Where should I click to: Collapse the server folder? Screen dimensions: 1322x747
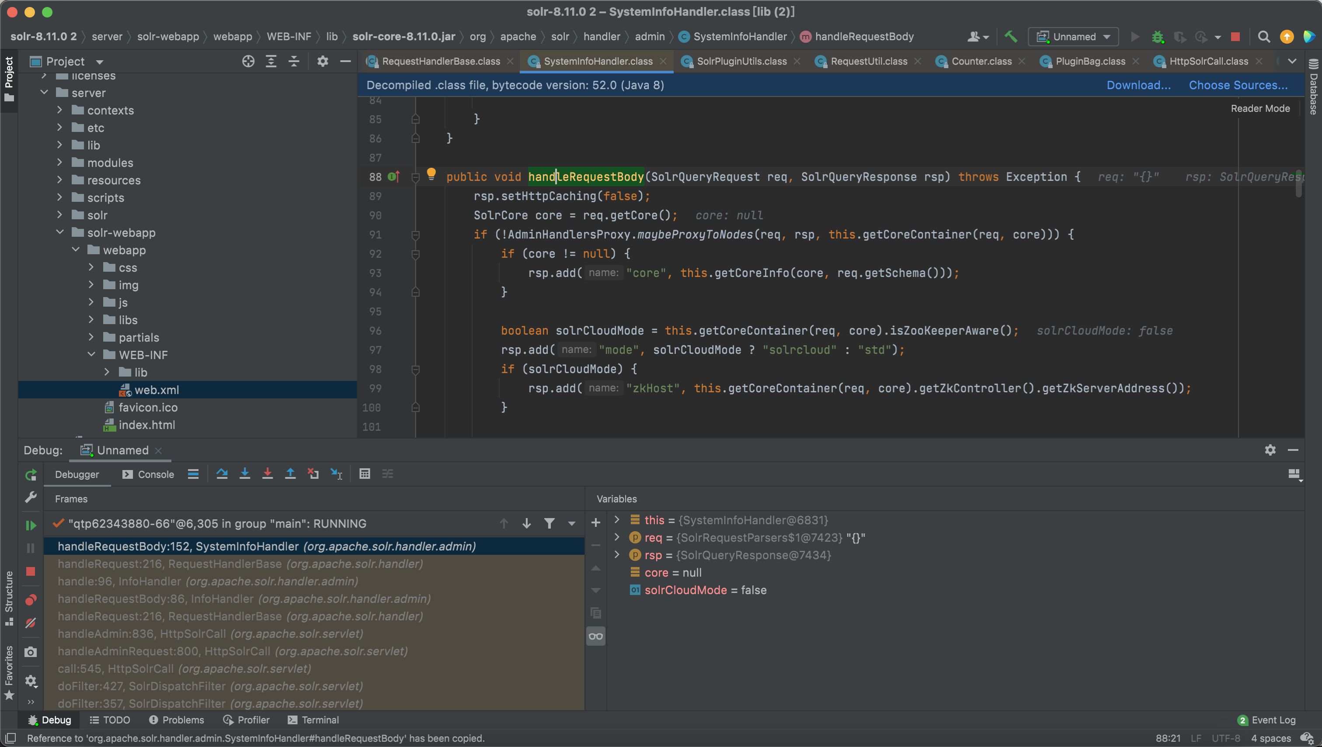click(x=44, y=92)
